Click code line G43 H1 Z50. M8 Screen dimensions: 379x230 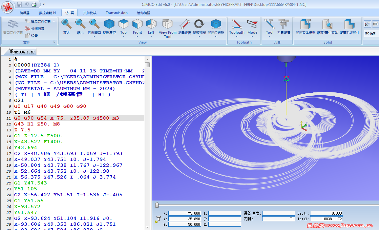coord(37,124)
